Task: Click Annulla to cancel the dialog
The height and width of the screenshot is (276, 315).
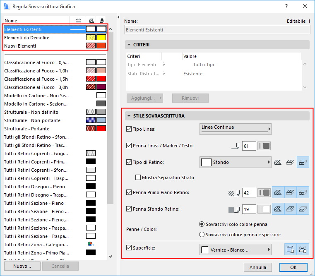Action: pyautogui.click(x=258, y=267)
